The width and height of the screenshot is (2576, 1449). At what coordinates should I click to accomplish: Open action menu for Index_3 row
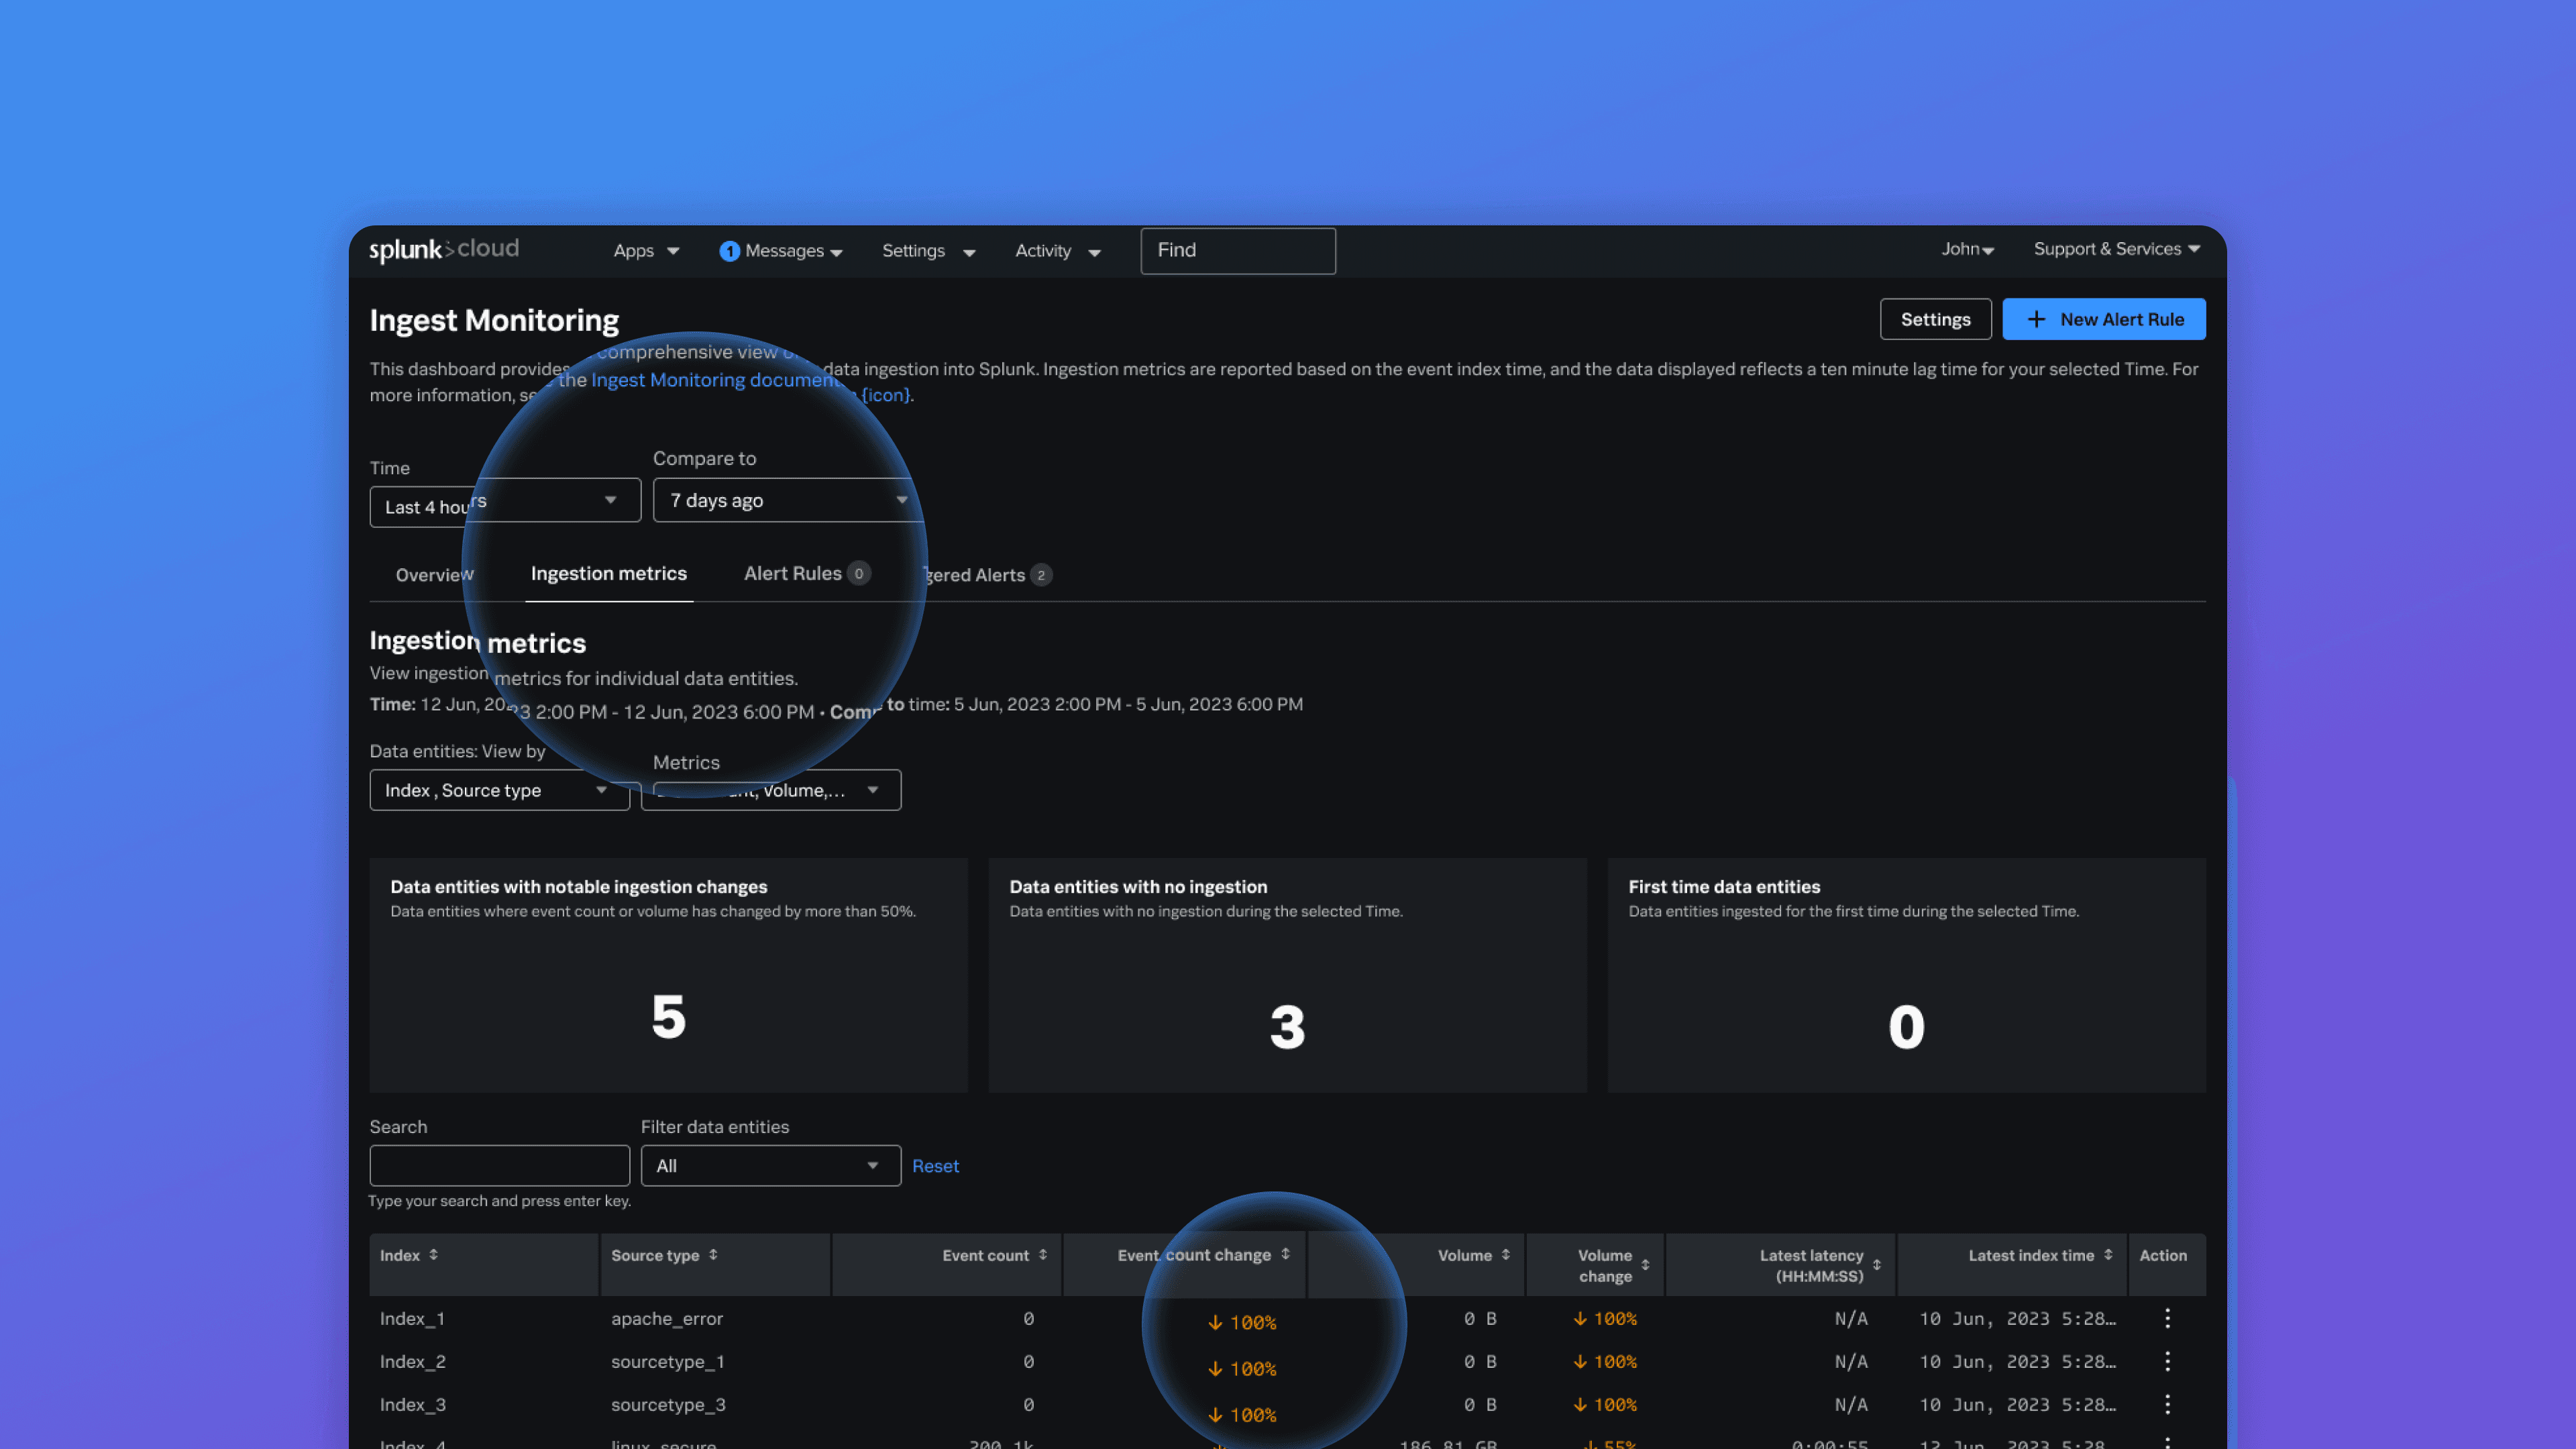(2167, 1404)
